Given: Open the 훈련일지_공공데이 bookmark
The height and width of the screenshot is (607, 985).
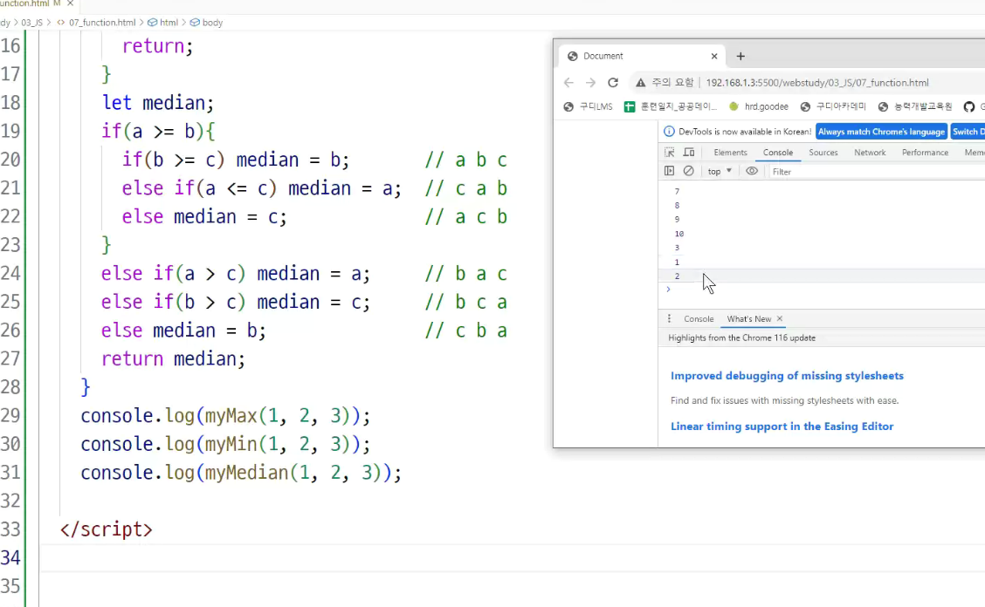Looking at the screenshot, I should 671,106.
